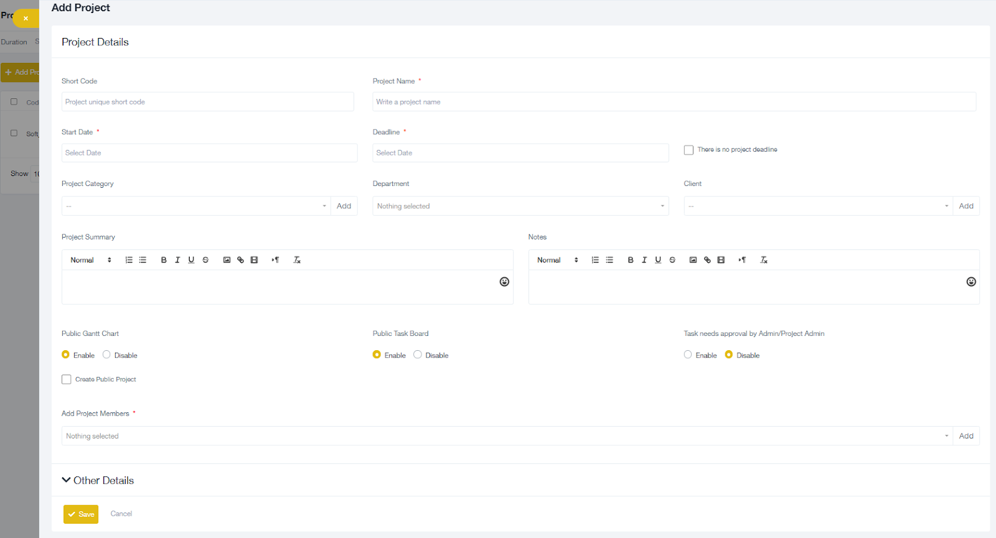The height and width of the screenshot is (538, 996).
Task: Click Add next to Client dropdown
Action: click(x=966, y=206)
